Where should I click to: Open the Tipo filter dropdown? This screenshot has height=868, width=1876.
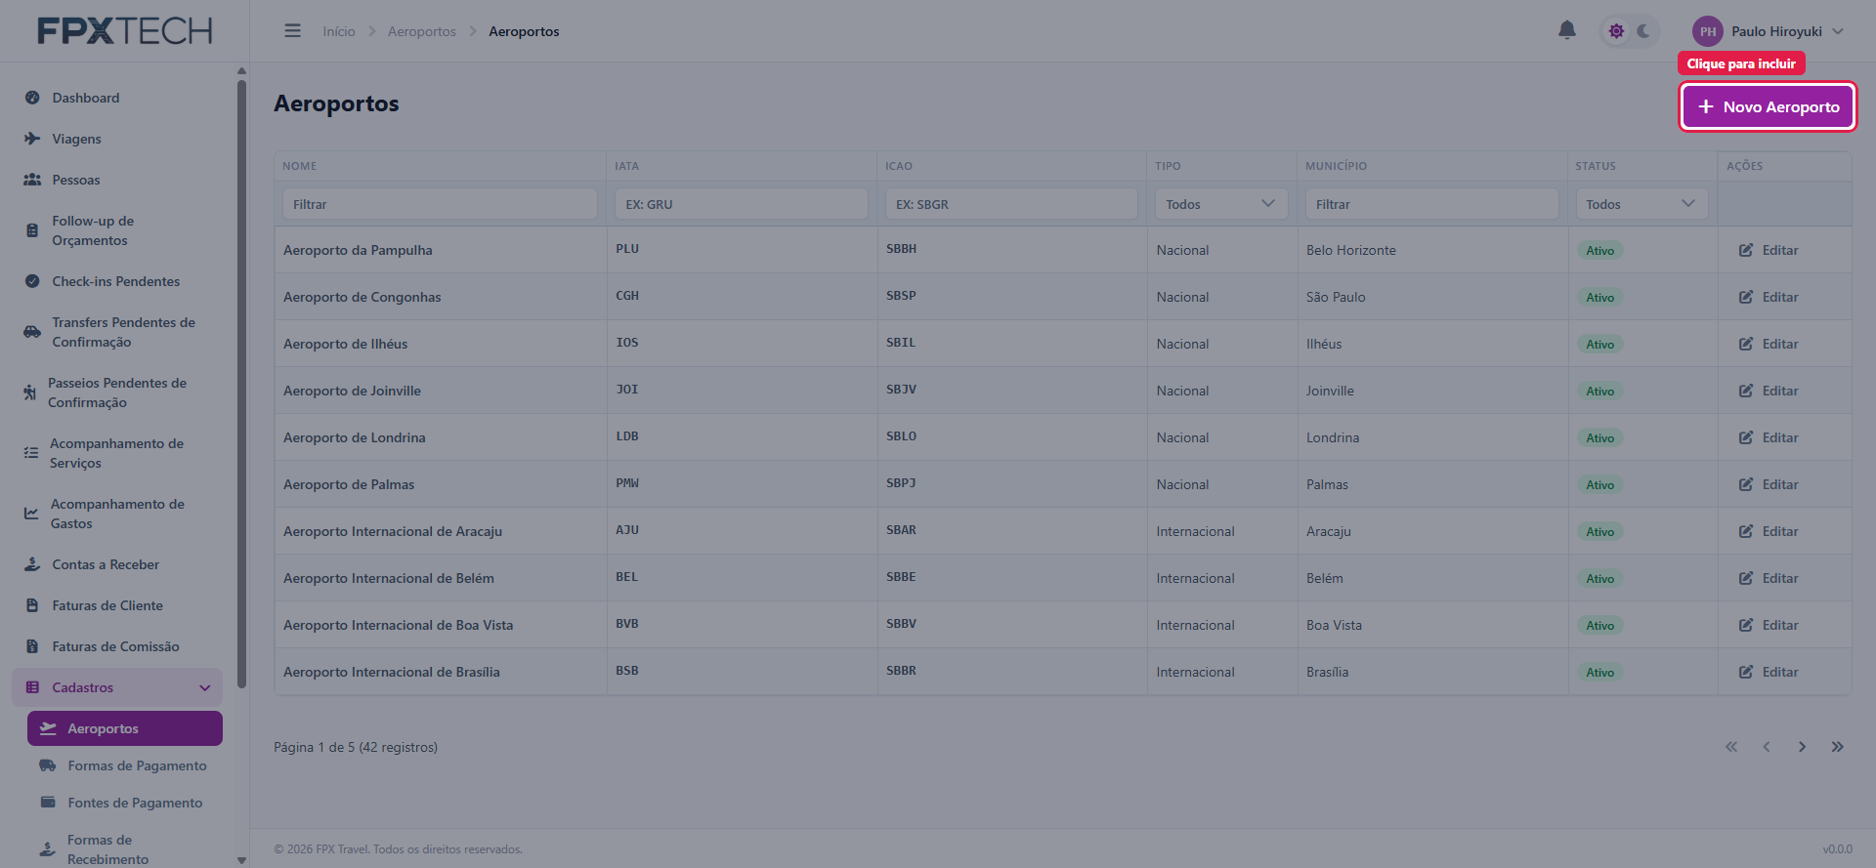coord(1220,204)
